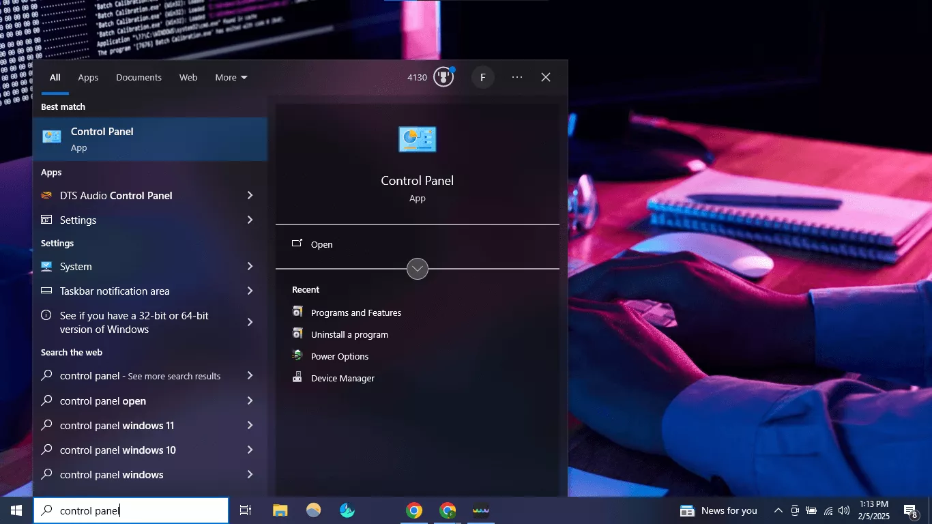Expand the chevron below the Open command
Viewport: 932px width, 524px height.
click(417, 269)
